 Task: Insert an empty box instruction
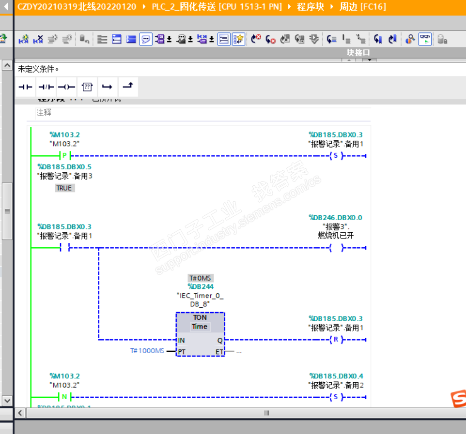(87, 87)
